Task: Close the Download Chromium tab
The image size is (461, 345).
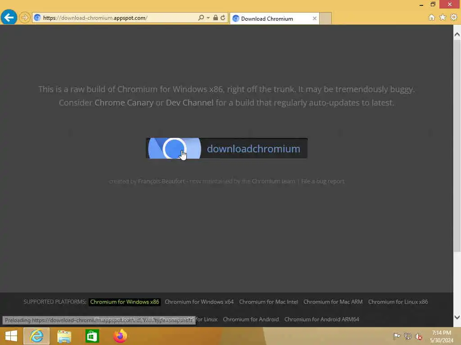Action: tap(315, 18)
